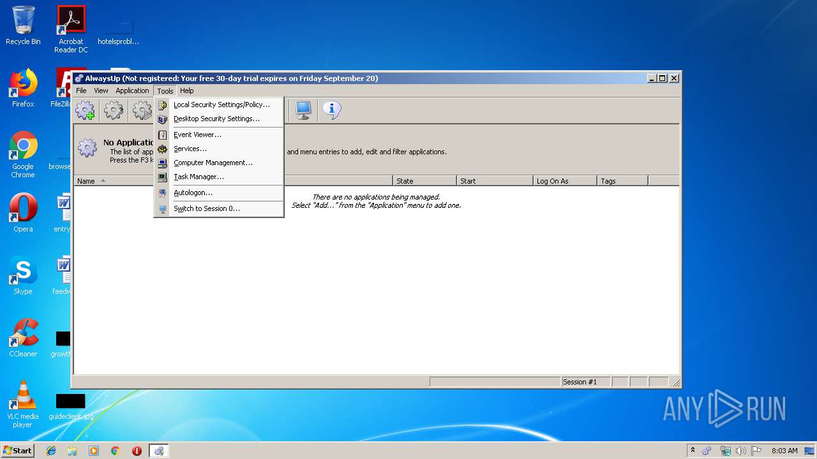Sort list by State column header
This screenshot has height=459, width=817.
point(424,181)
